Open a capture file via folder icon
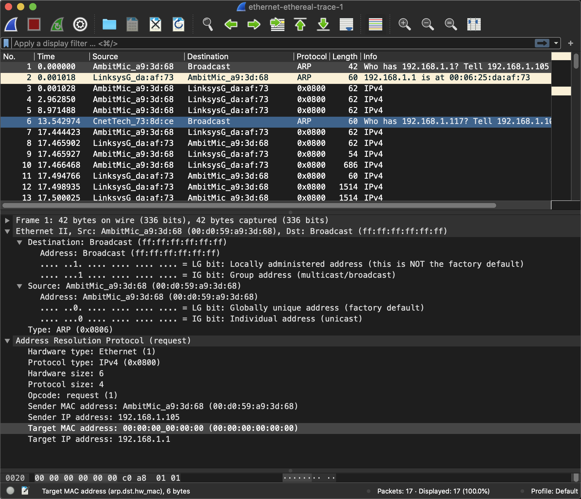 pyautogui.click(x=109, y=24)
